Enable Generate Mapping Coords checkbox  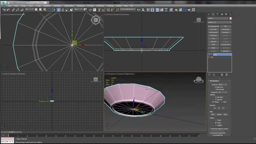(210, 129)
